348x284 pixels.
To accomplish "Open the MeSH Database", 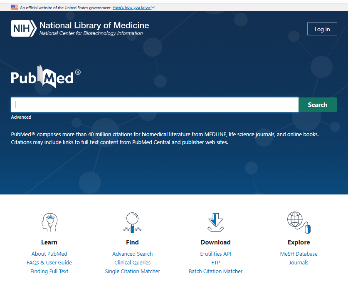I will [299, 254].
